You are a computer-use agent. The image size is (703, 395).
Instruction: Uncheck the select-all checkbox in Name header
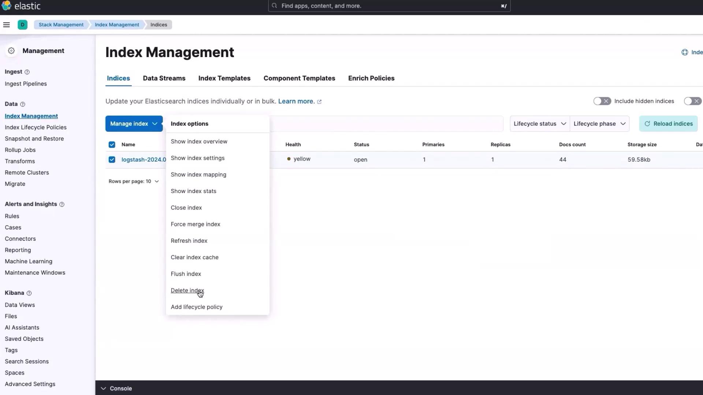point(112,145)
